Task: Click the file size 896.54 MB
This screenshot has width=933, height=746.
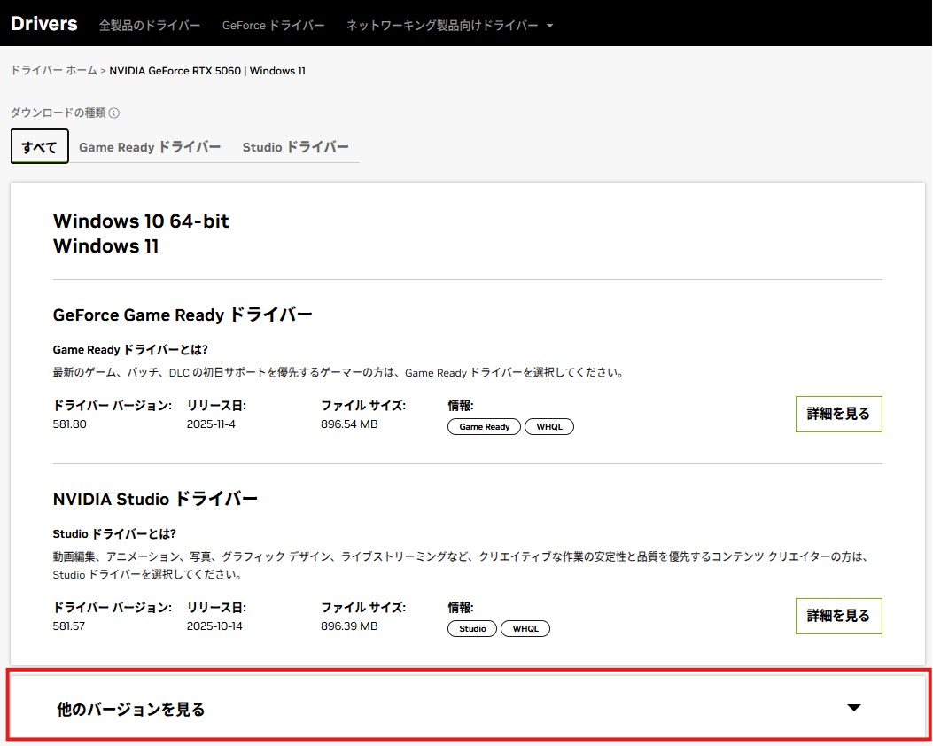Action: click(x=349, y=424)
